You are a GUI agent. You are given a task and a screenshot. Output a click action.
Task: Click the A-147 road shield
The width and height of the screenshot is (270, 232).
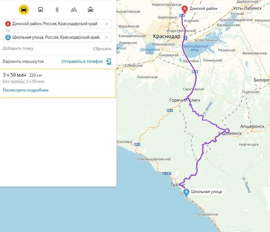[167, 174]
